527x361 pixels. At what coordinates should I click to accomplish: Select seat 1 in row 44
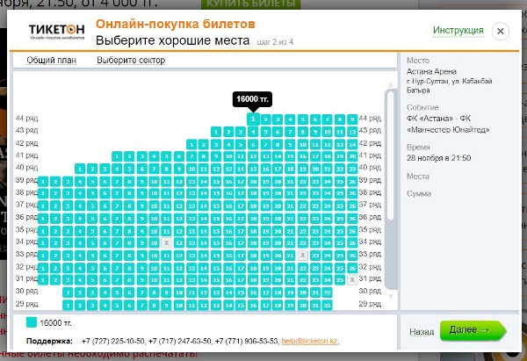click(253, 119)
